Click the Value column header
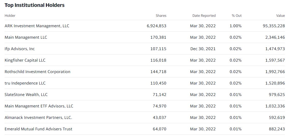This screenshot has height=138, width=290. click(x=281, y=16)
